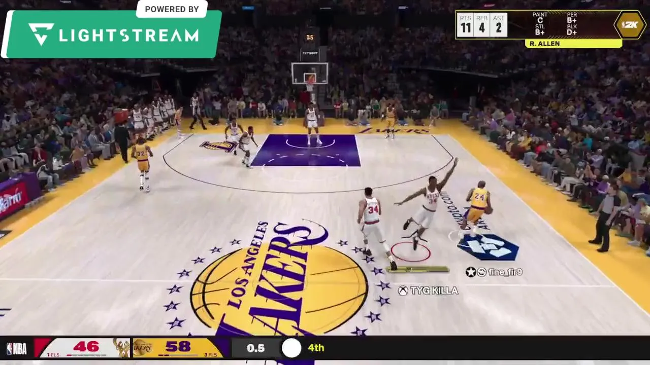Click the Lakers team logo in scoreboard
Viewport: 650px width, 365px height.
click(143, 348)
